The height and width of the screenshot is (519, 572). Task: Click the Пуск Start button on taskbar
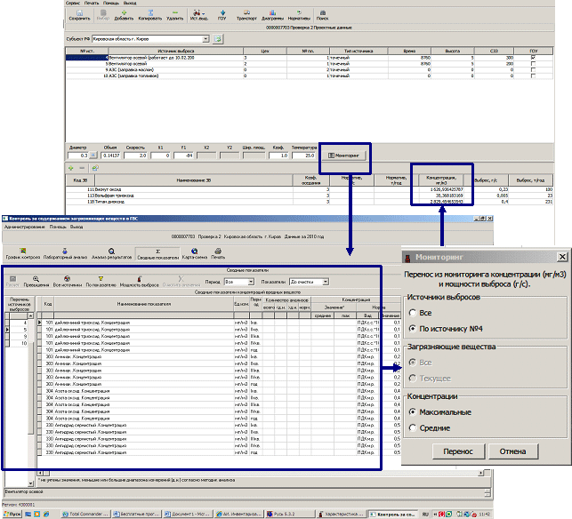(x=12, y=514)
